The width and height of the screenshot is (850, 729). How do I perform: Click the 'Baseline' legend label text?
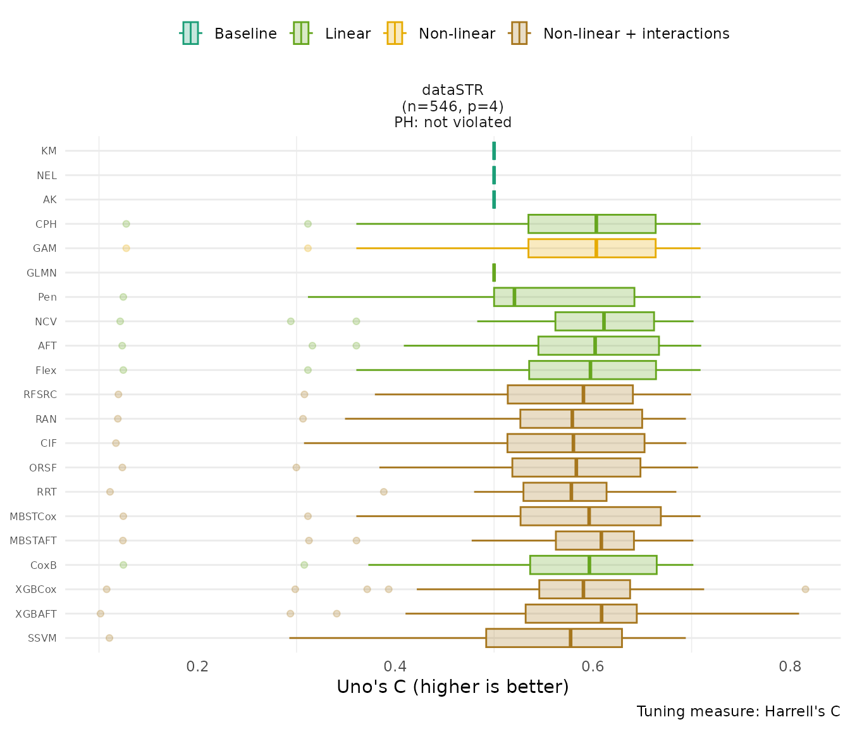coord(245,34)
